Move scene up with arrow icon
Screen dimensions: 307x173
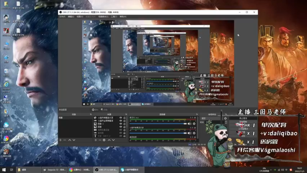click(x=70, y=140)
